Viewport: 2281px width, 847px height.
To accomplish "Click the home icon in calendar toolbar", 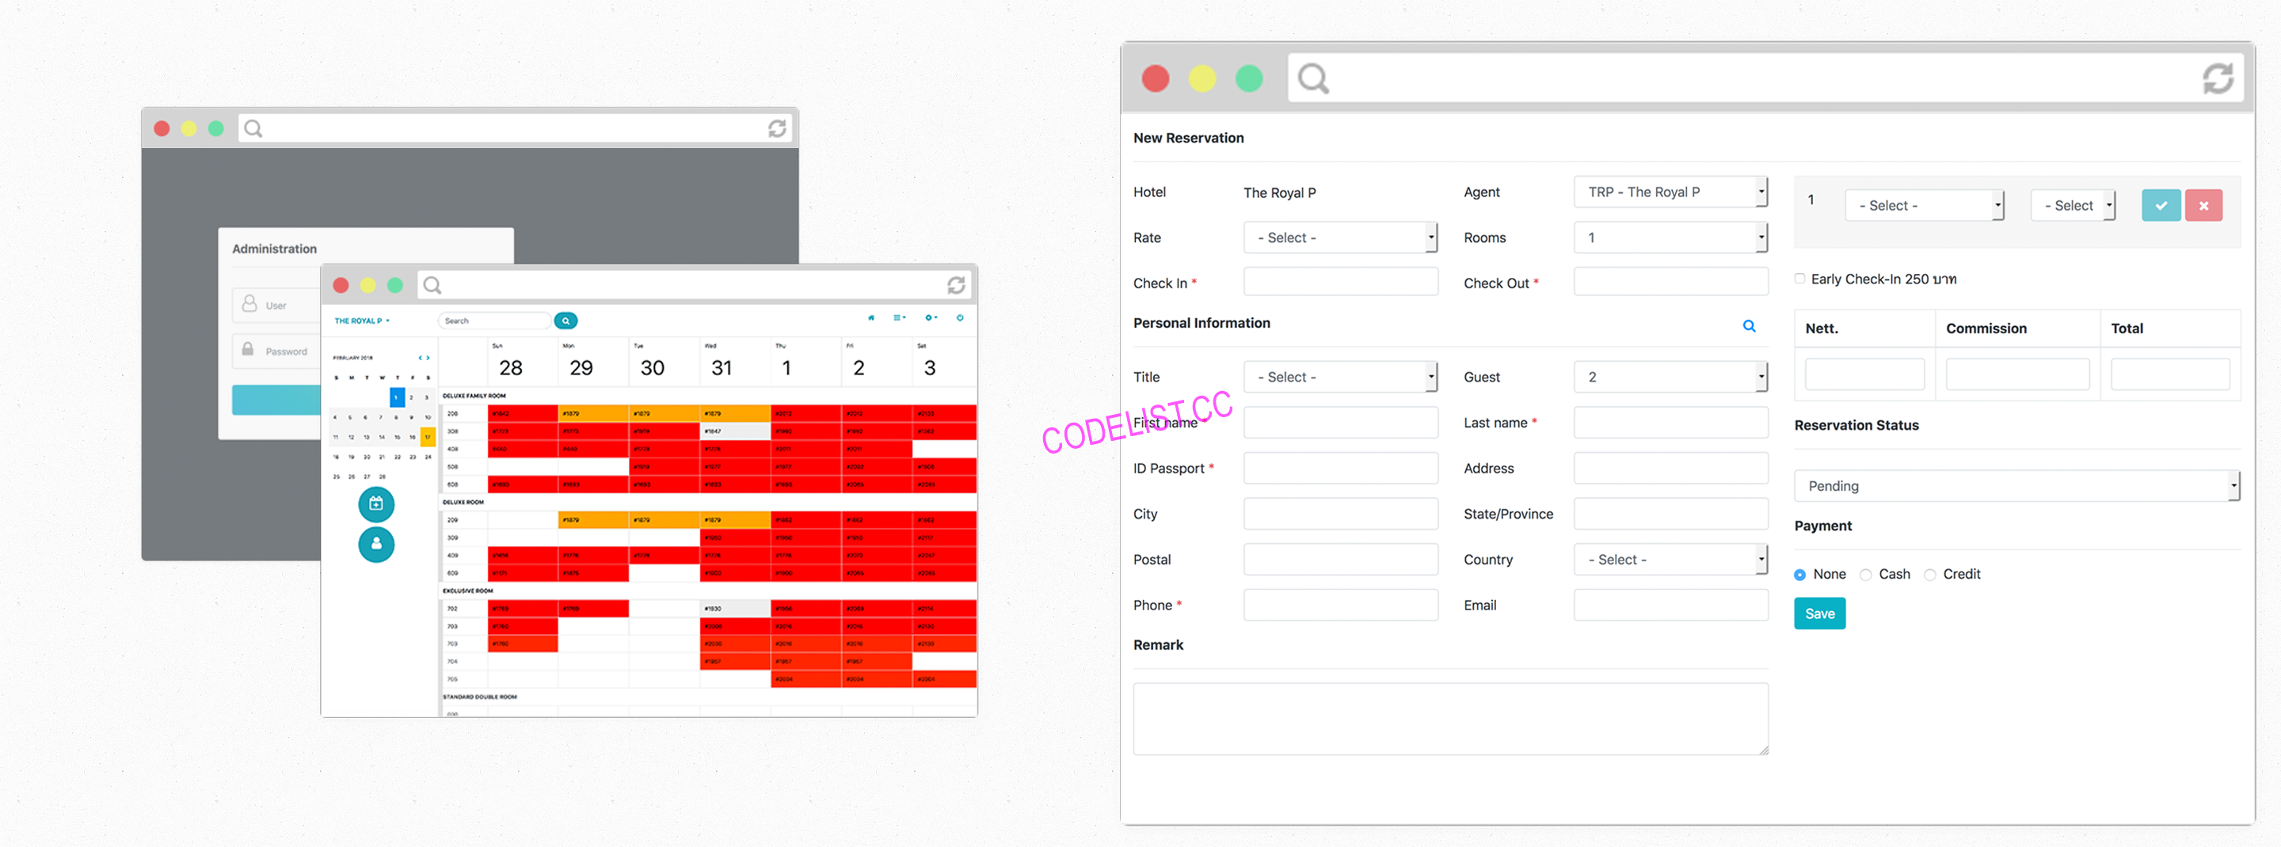I will [870, 317].
